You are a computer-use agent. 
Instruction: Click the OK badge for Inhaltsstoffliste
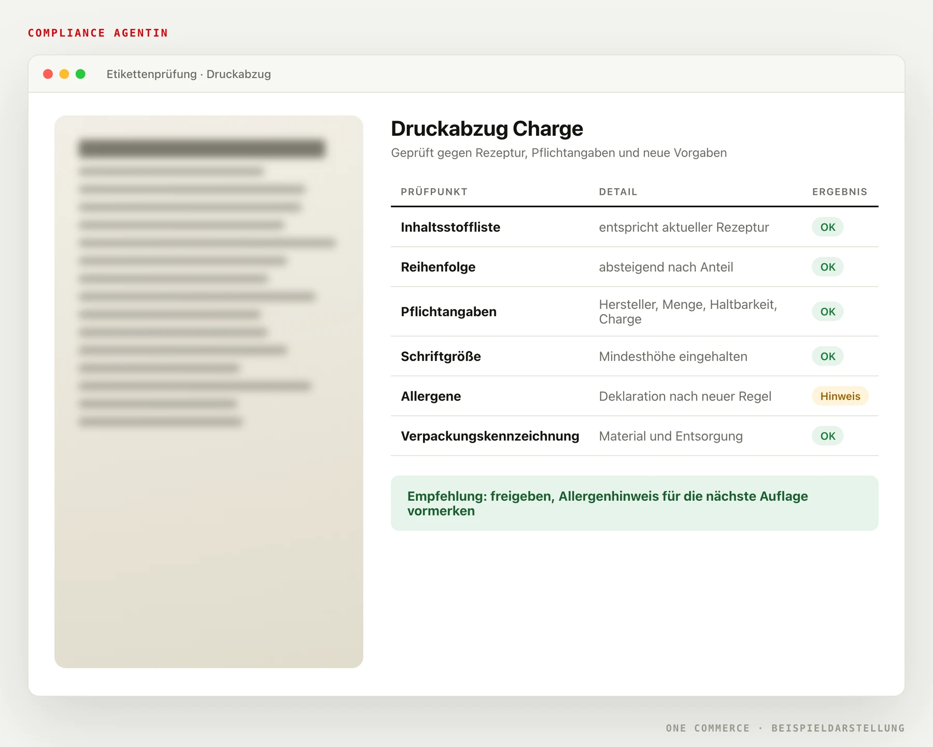828,227
